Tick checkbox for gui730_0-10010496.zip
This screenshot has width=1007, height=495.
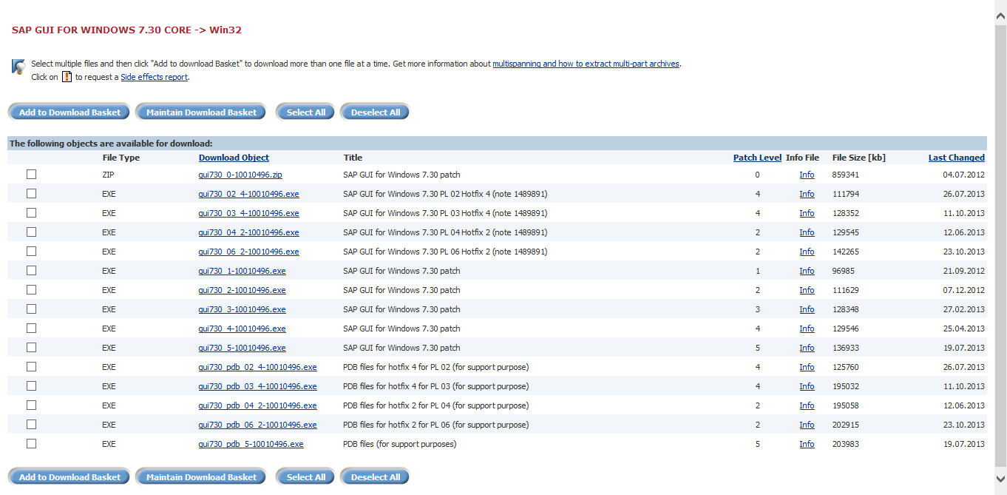(x=31, y=175)
